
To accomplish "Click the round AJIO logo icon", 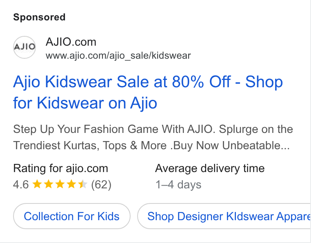I will coord(24,47).
